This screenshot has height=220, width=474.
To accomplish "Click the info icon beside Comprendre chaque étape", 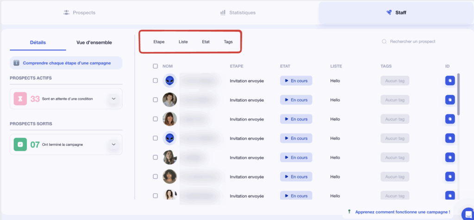I will point(16,63).
